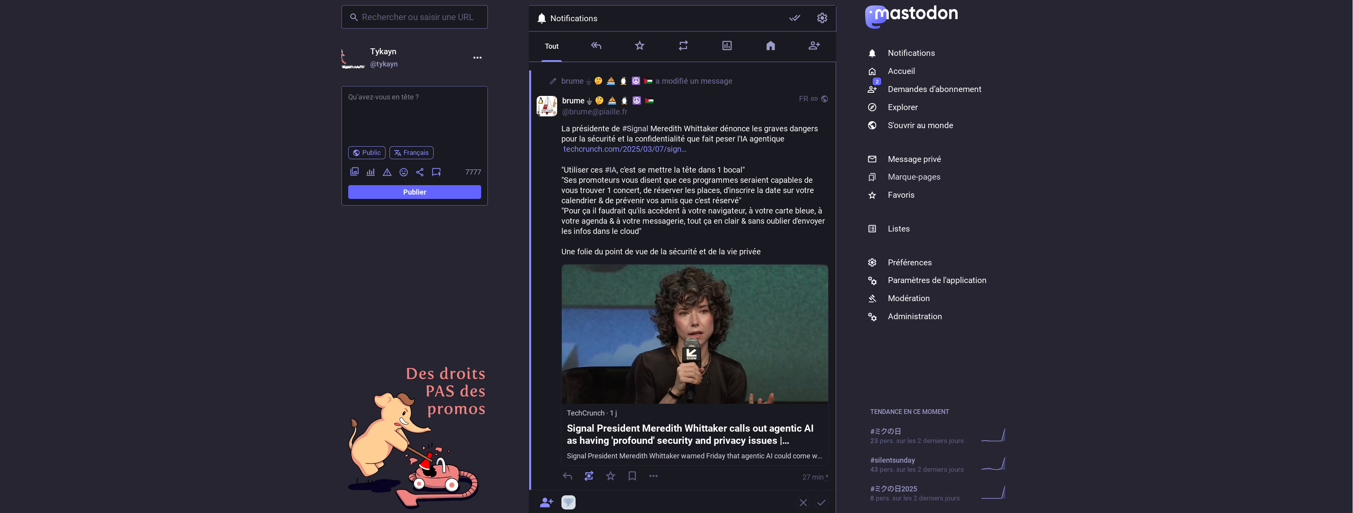
Task: Click the search or URL field
Action: pyautogui.click(x=414, y=17)
